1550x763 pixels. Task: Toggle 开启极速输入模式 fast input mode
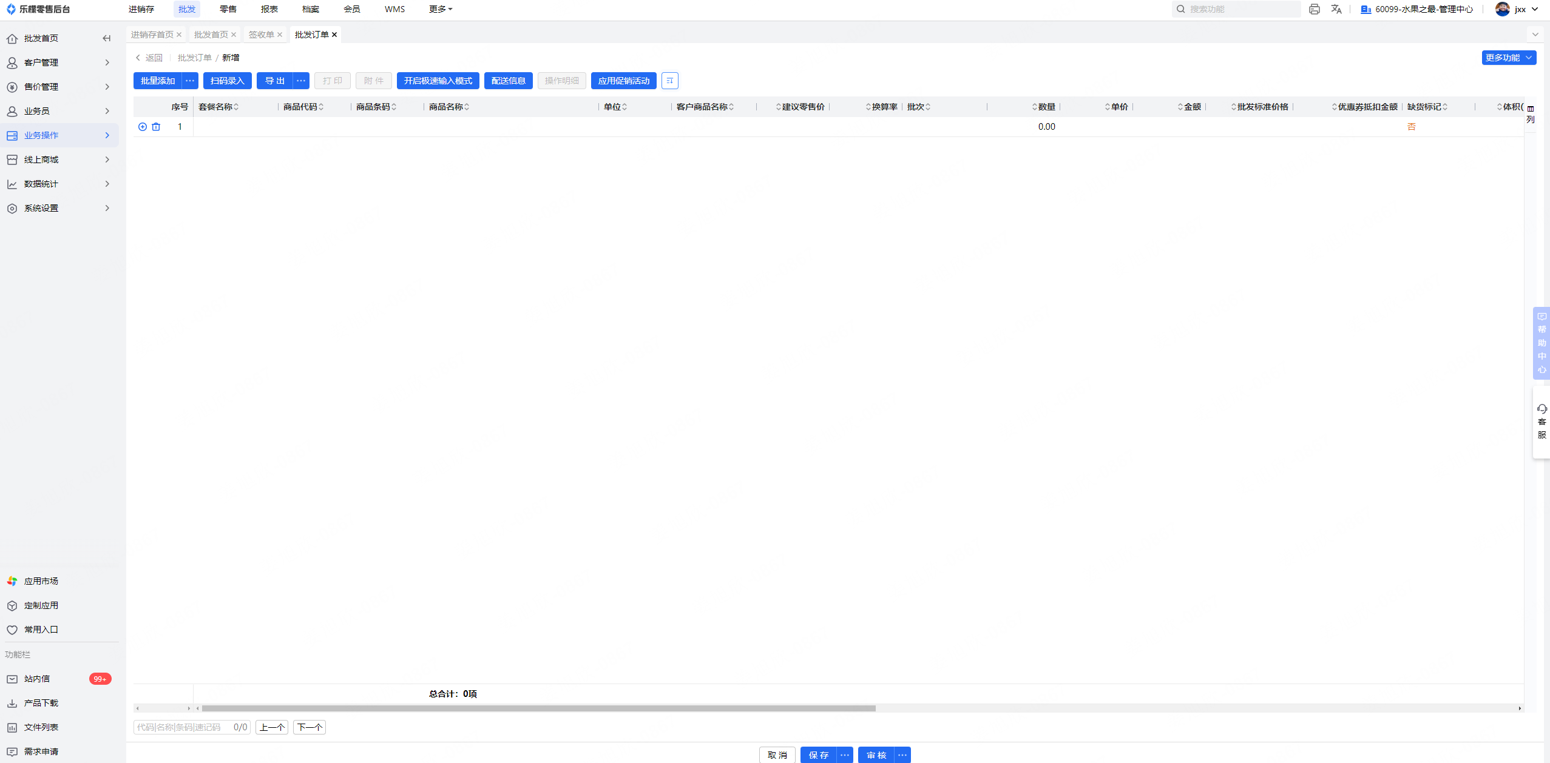coord(438,81)
